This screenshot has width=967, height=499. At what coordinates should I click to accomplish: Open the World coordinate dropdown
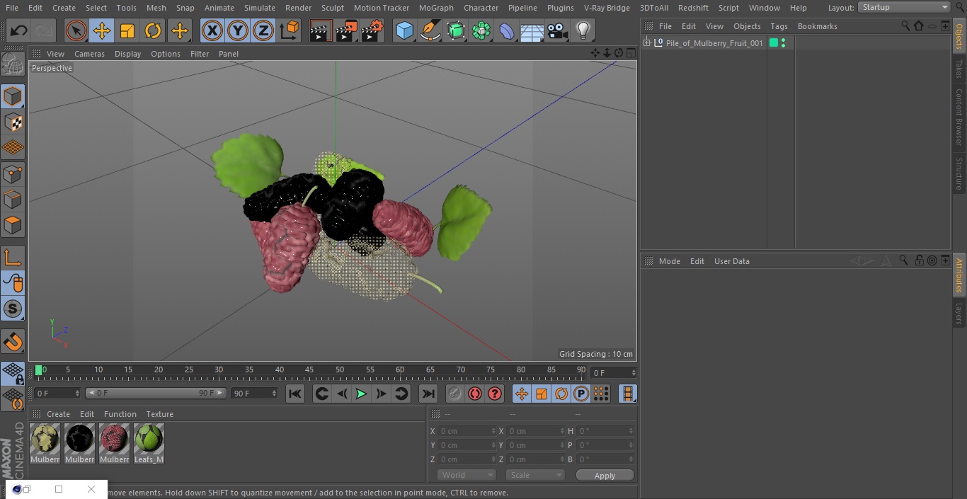click(466, 475)
